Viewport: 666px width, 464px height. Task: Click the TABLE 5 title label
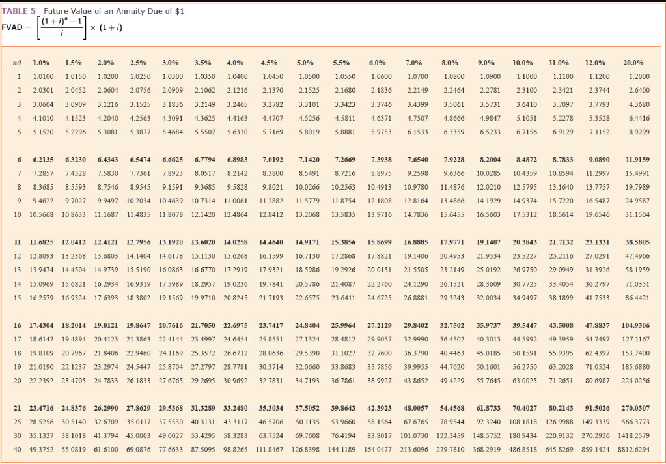click(x=17, y=10)
